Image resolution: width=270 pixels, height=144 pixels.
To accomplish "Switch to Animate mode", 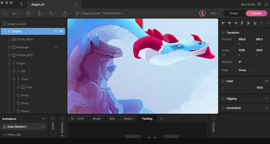I will point(256,13).
